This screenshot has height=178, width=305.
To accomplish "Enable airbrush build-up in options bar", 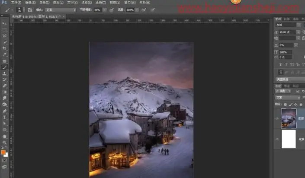I will [x=144, y=10].
